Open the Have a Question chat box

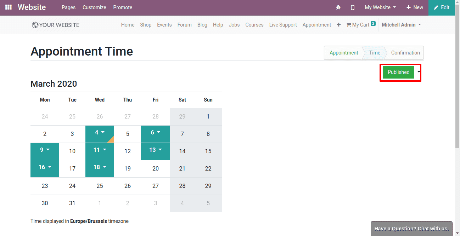click(411, 229)
